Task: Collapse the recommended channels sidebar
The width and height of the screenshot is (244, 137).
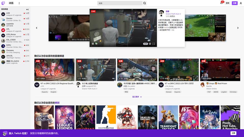Action: coord(27,9)
